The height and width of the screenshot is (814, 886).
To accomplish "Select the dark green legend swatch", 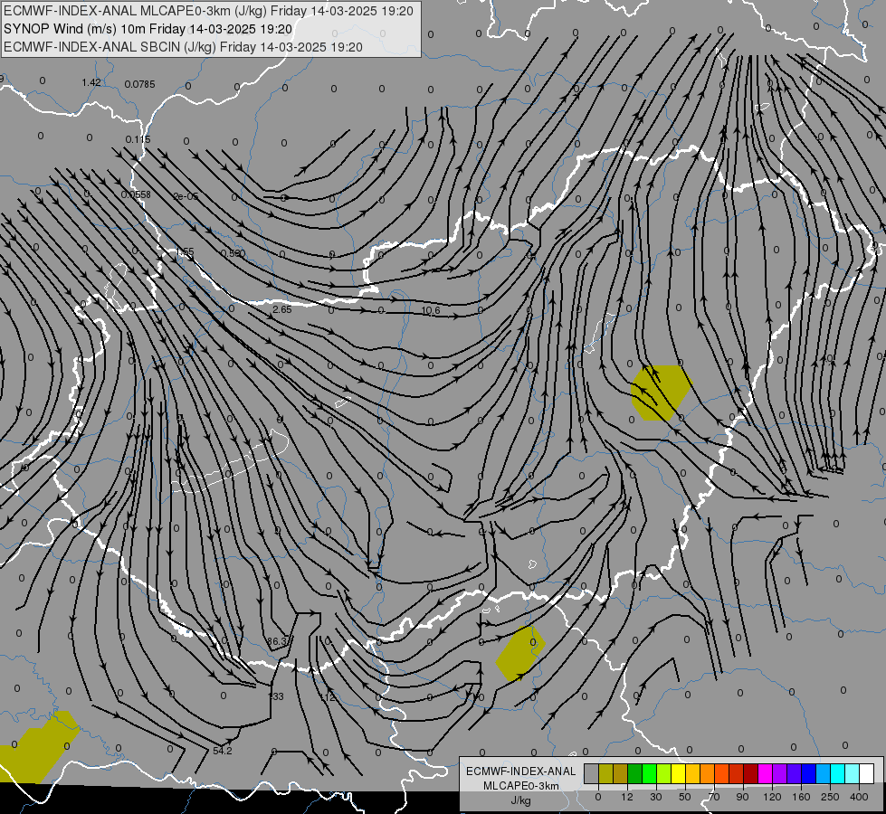I will click(634, 773).
